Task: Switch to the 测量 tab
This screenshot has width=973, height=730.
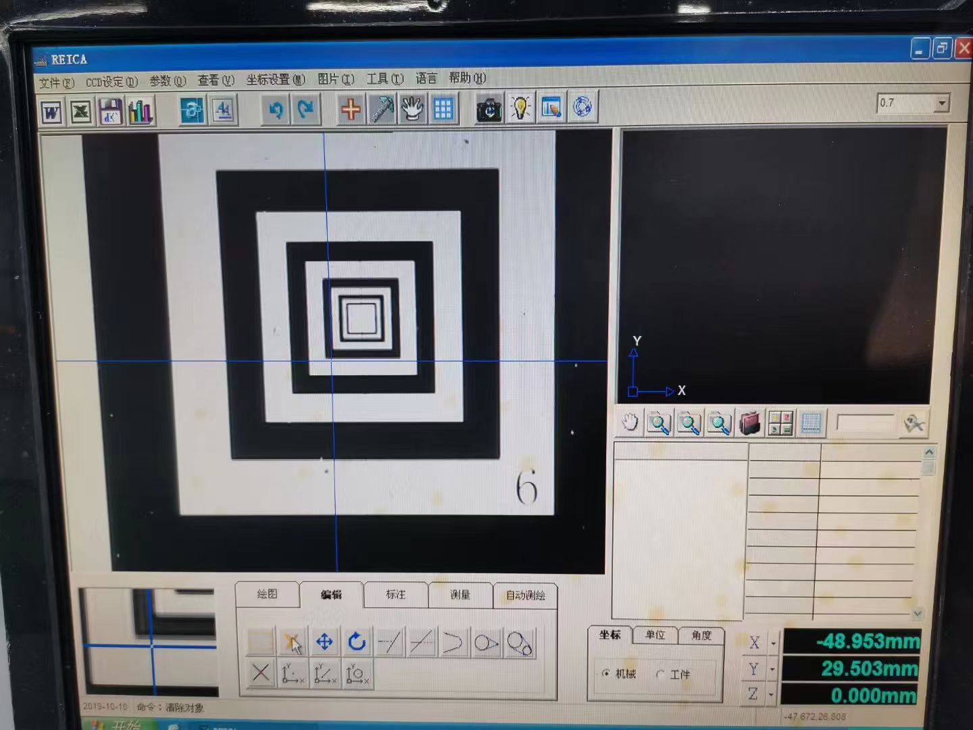Action: pos(460,595)
